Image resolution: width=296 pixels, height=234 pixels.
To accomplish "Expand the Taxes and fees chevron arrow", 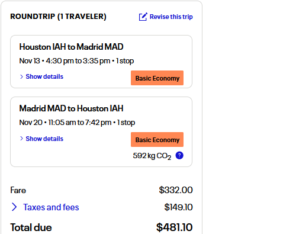I will point(14,207).
